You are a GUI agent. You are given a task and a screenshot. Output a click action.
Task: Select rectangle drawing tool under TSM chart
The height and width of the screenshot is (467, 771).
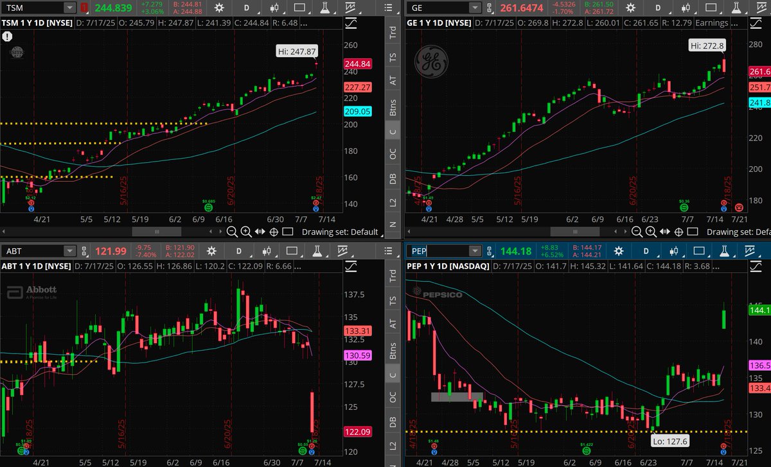coord(287,232)
